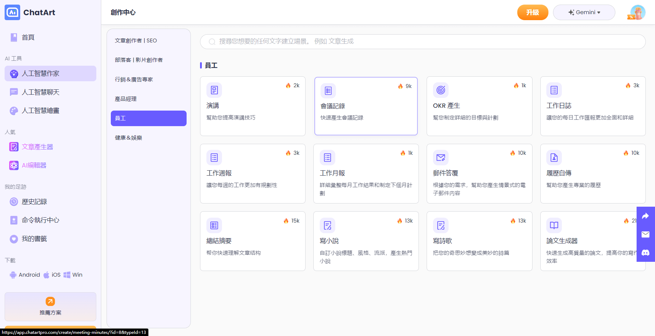Viewport: 655px width, 336px height.
Task: Go to 首頁 home page
Action: (28, 37)
